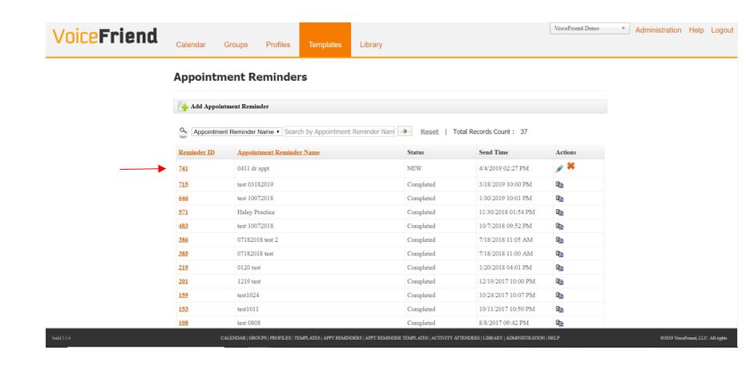Click the search go arrow button
Image resolution: width=754 pixels, height=366 pixels.
click(x=405, y=131)
